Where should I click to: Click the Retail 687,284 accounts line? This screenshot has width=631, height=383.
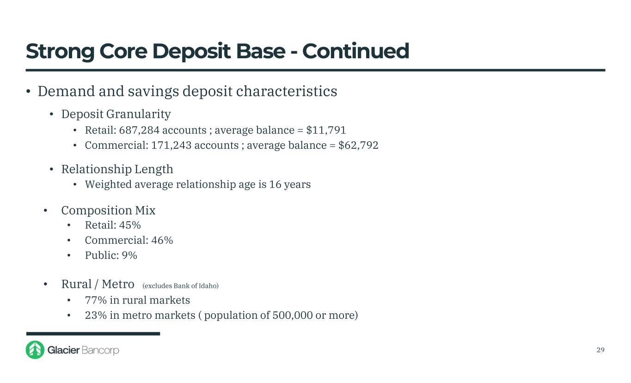click(215, 130)
